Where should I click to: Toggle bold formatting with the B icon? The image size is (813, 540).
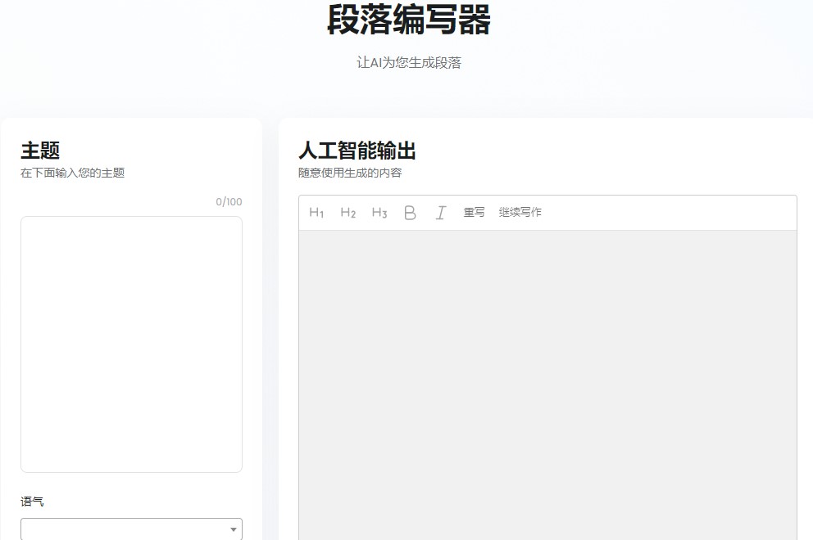pos(409,212)
